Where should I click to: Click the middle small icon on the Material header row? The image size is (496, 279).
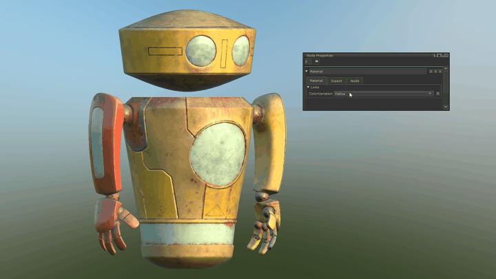(435, 71)
